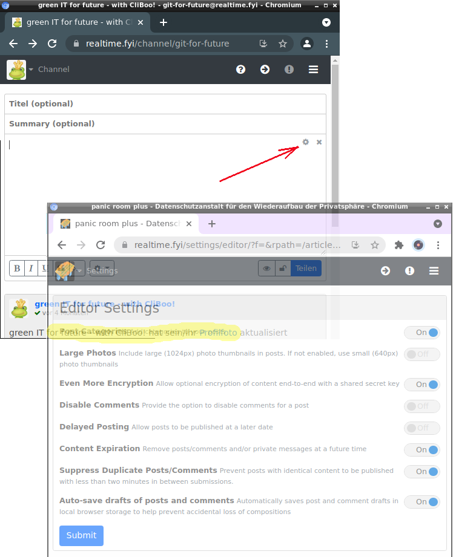Click the extensions puzzle icon
The height and width of the screenshot is (557, 456).
coord(398,245)
